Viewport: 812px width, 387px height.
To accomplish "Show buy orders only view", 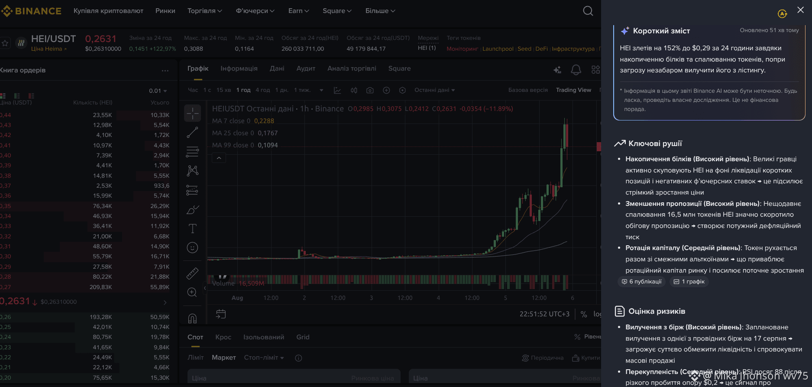I will click(x=17, y=96).
